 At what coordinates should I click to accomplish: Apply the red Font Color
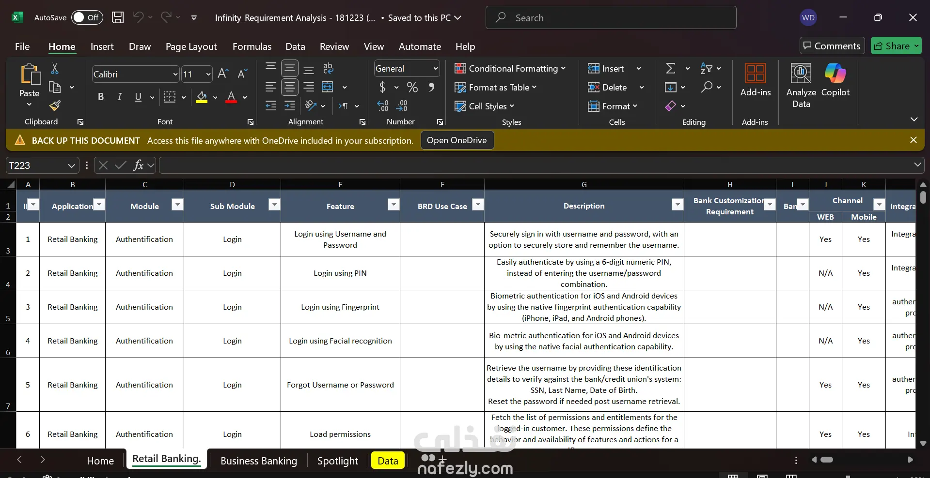tap(232, 97)
